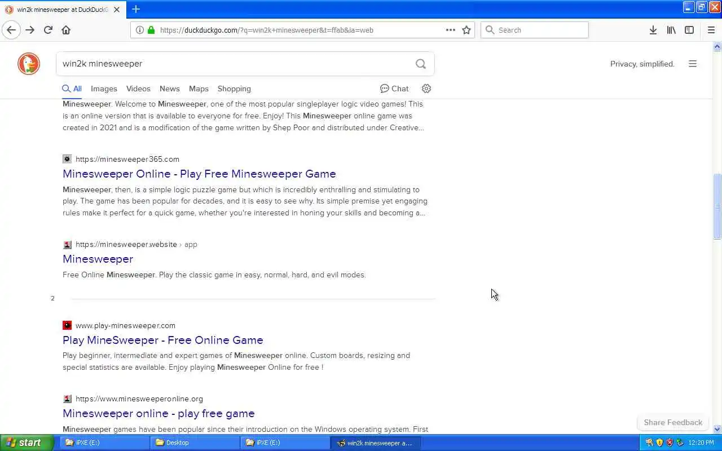Open DuckDuckGo search settings gear
The image size is (722, 451).
pyautogui.click(x=426, y=89)
